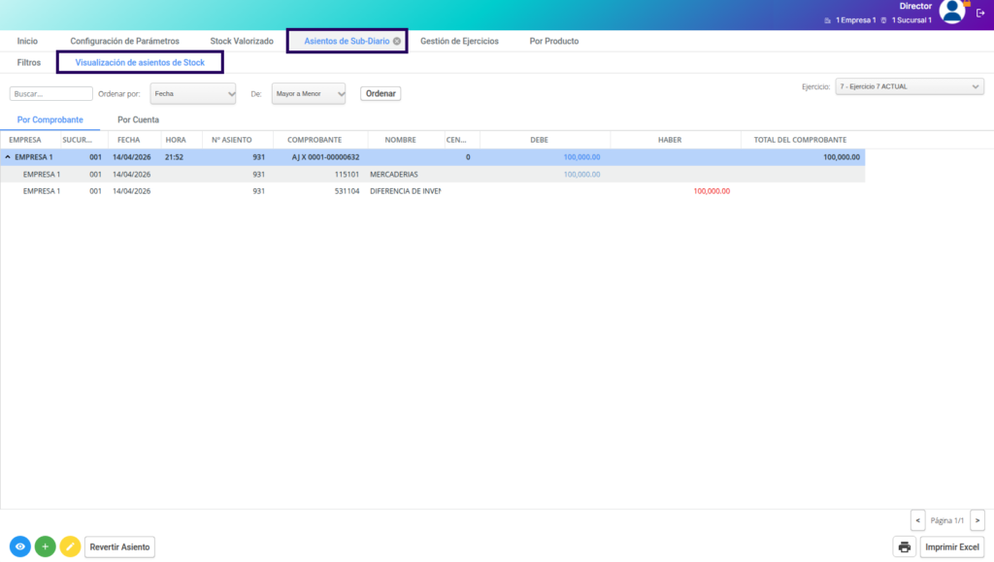Image resolution: width=994 pixels, height=562 pixels.
Task: Go to next page arrow
Action: coord(977,520)
